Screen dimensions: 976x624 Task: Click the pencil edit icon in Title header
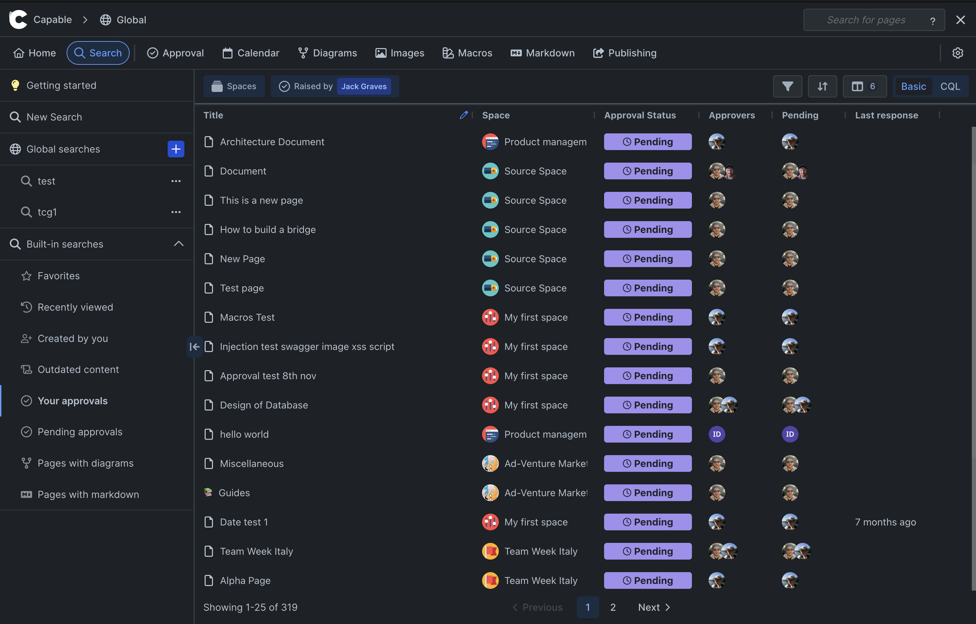click(x=464, y=115)
